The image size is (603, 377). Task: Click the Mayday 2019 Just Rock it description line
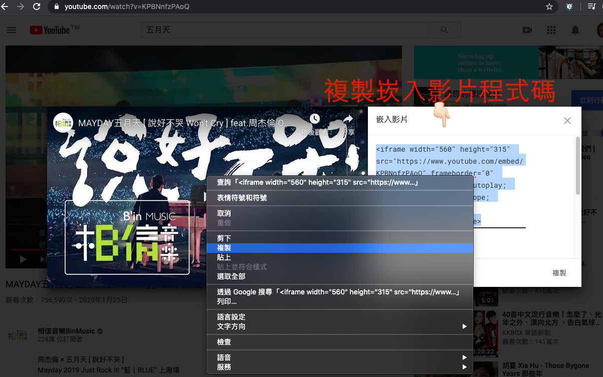click(108, 370)
